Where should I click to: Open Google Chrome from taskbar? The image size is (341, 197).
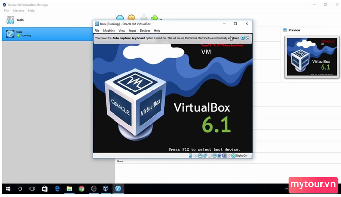click(81, 189)
